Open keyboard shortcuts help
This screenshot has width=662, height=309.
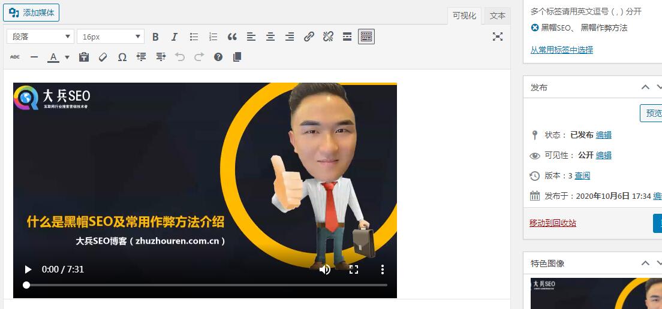click(218, 57)
